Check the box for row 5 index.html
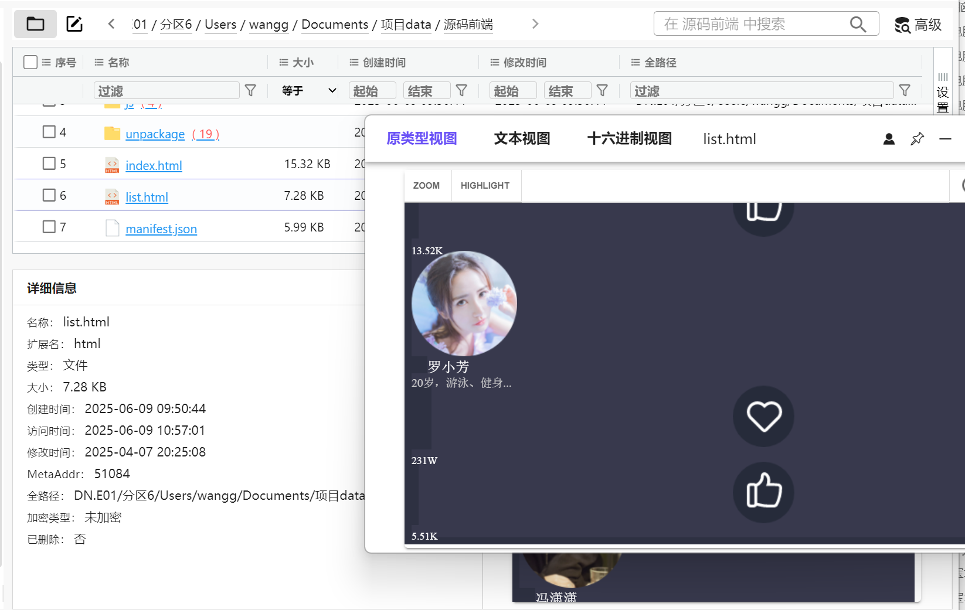 pyautogui.click(x=49, y=163)
